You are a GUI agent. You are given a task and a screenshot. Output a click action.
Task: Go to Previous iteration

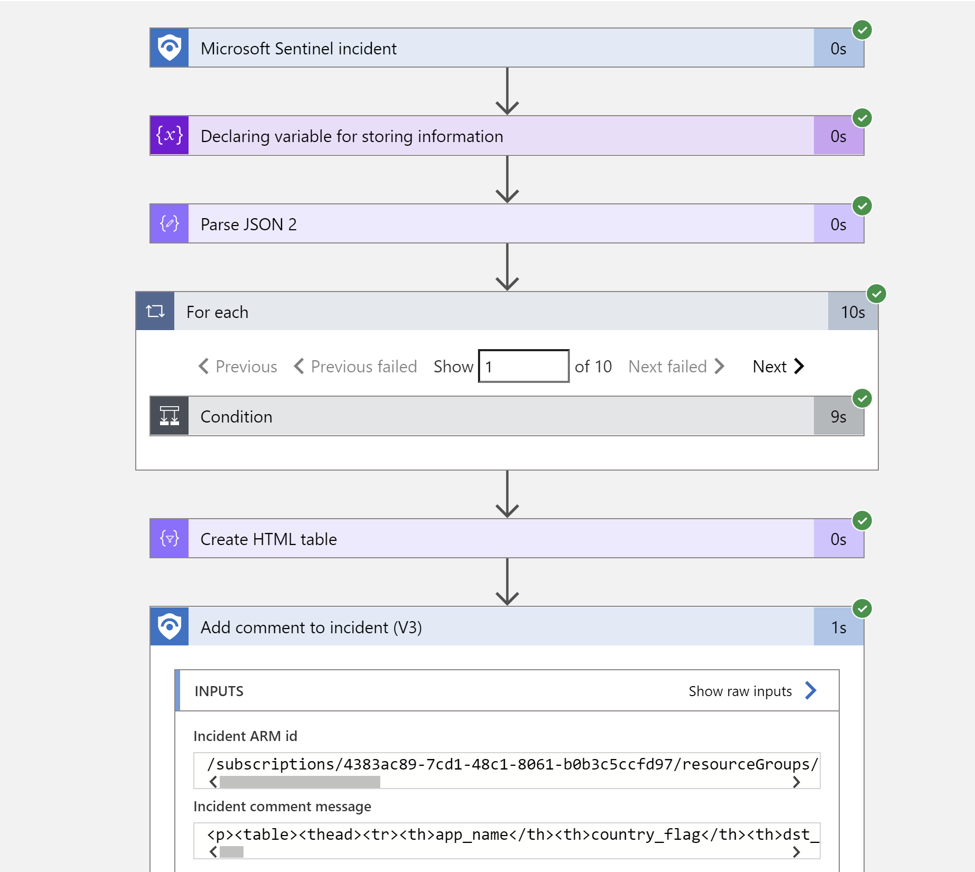pos(238,366)
